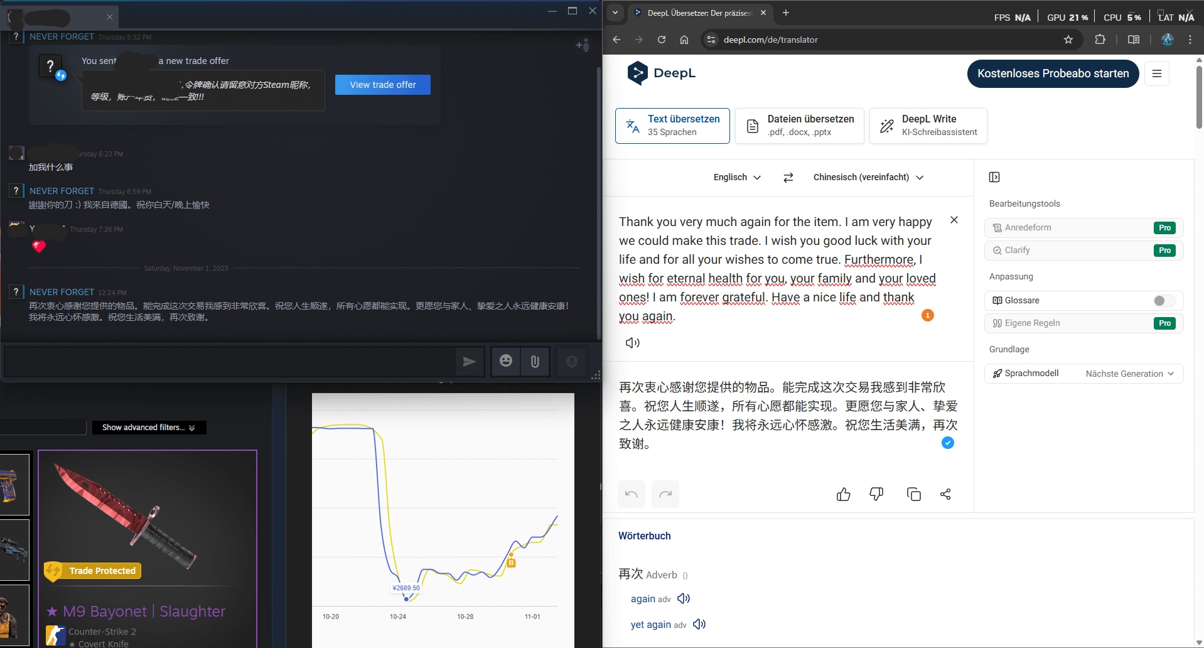Click the Trade Protected badge
Screen dimensions: 1204x648
pyautogui.click(x=93, y=571)
